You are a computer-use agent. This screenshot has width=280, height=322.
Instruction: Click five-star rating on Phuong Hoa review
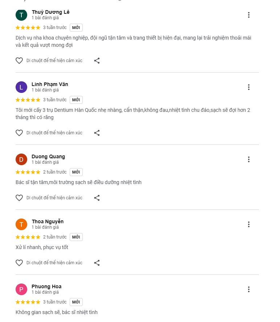point(28,302)
